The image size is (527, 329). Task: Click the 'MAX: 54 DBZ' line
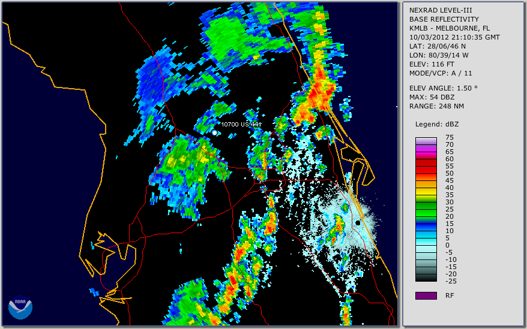(x=432, y=97)
